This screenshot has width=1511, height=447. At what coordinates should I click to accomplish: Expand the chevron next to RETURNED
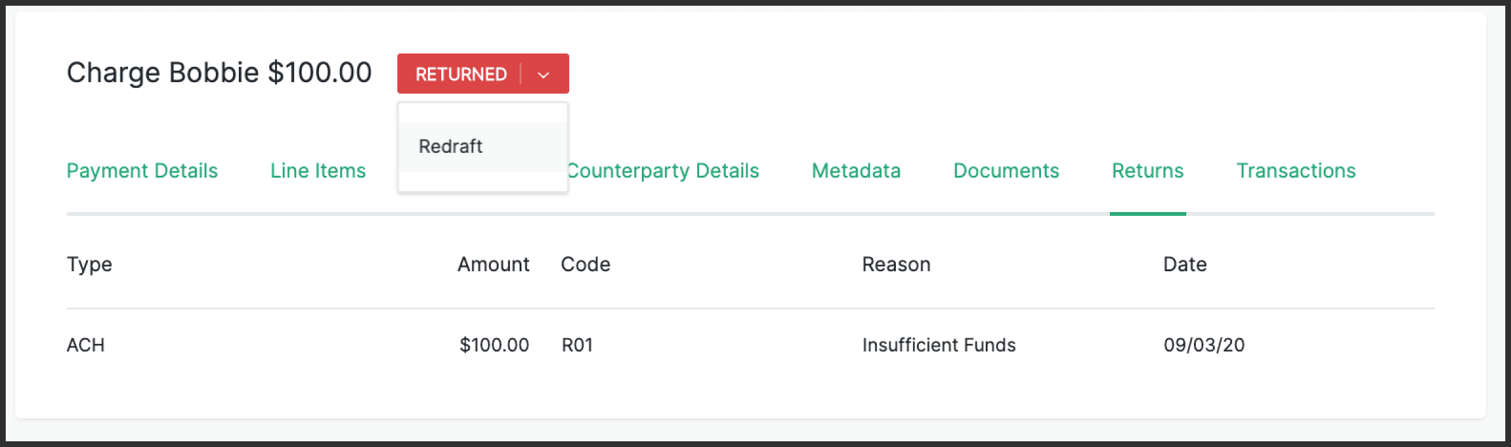point(543,74)
